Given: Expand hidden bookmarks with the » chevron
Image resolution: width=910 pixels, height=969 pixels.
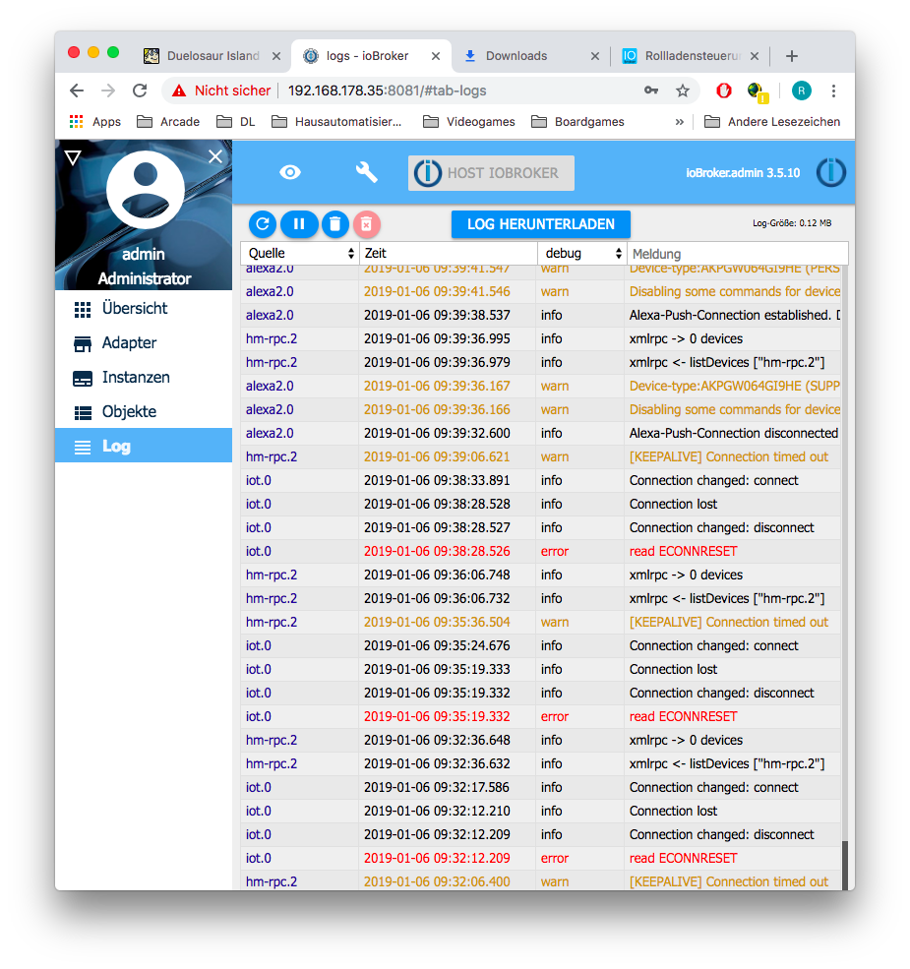Looking at the screenshot, I should [680, 122].
